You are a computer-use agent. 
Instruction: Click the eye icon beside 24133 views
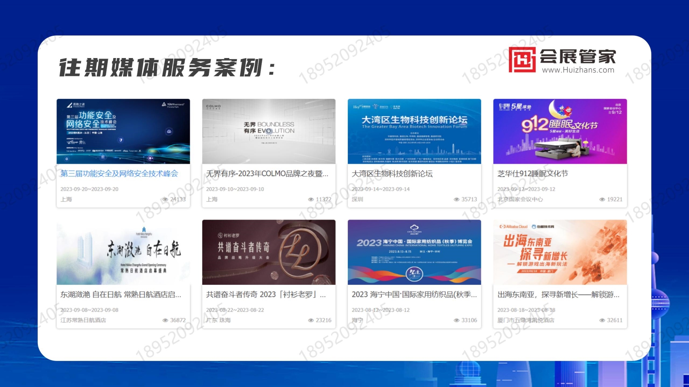[165, 200]
